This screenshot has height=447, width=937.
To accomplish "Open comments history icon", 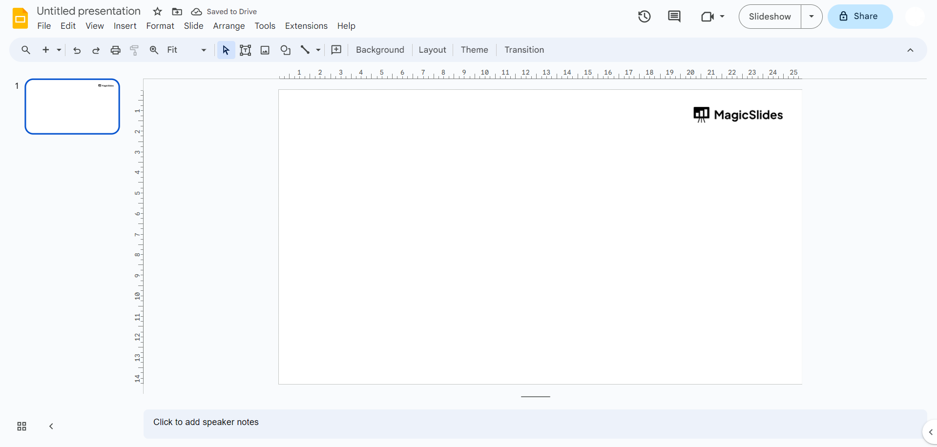I will pos(674,17).
